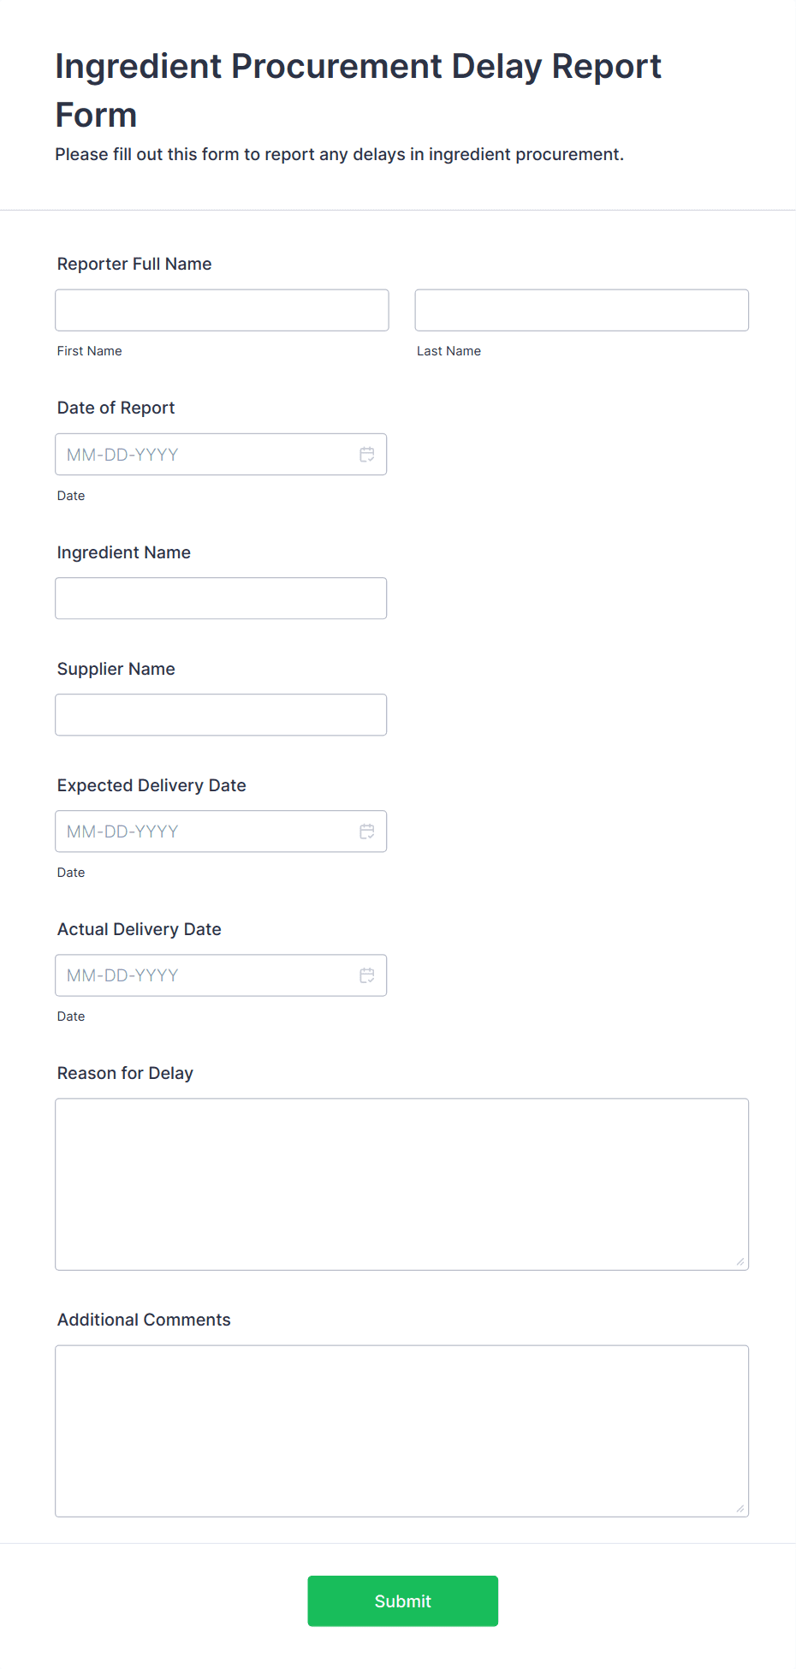This screenshot has width=796, height=1669.
Task: Click the instructions text below the title
Action: point(339,154)
